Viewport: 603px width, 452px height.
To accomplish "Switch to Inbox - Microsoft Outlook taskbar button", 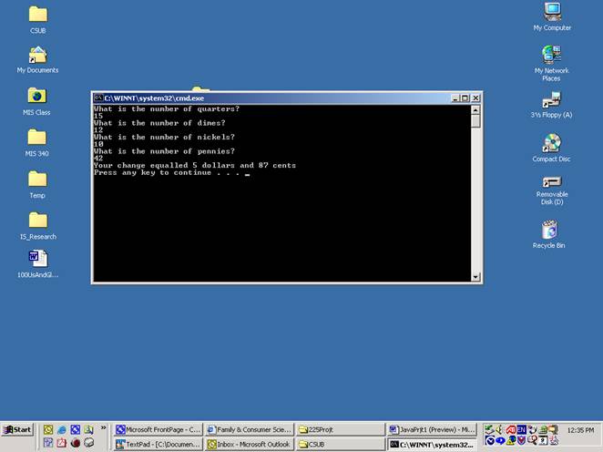I will coord(250,445).
